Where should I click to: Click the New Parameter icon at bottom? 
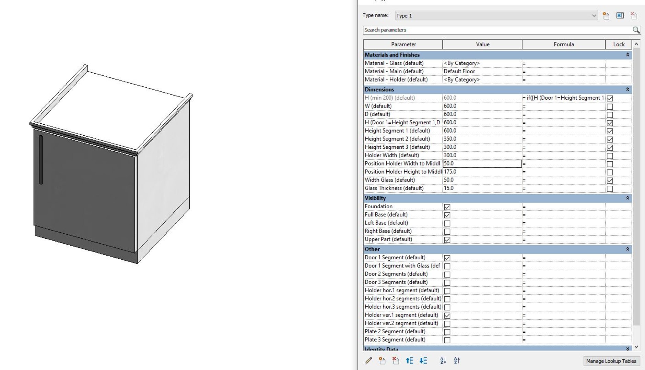(382, 360)
